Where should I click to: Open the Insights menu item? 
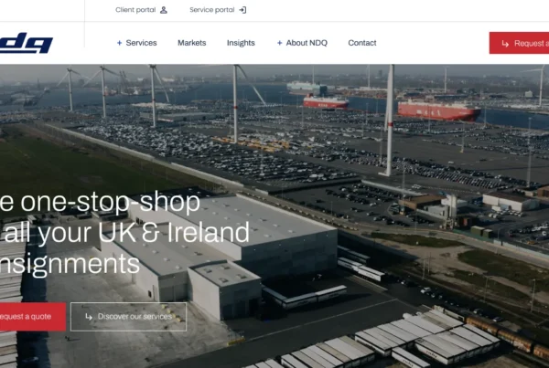point(241,43)
